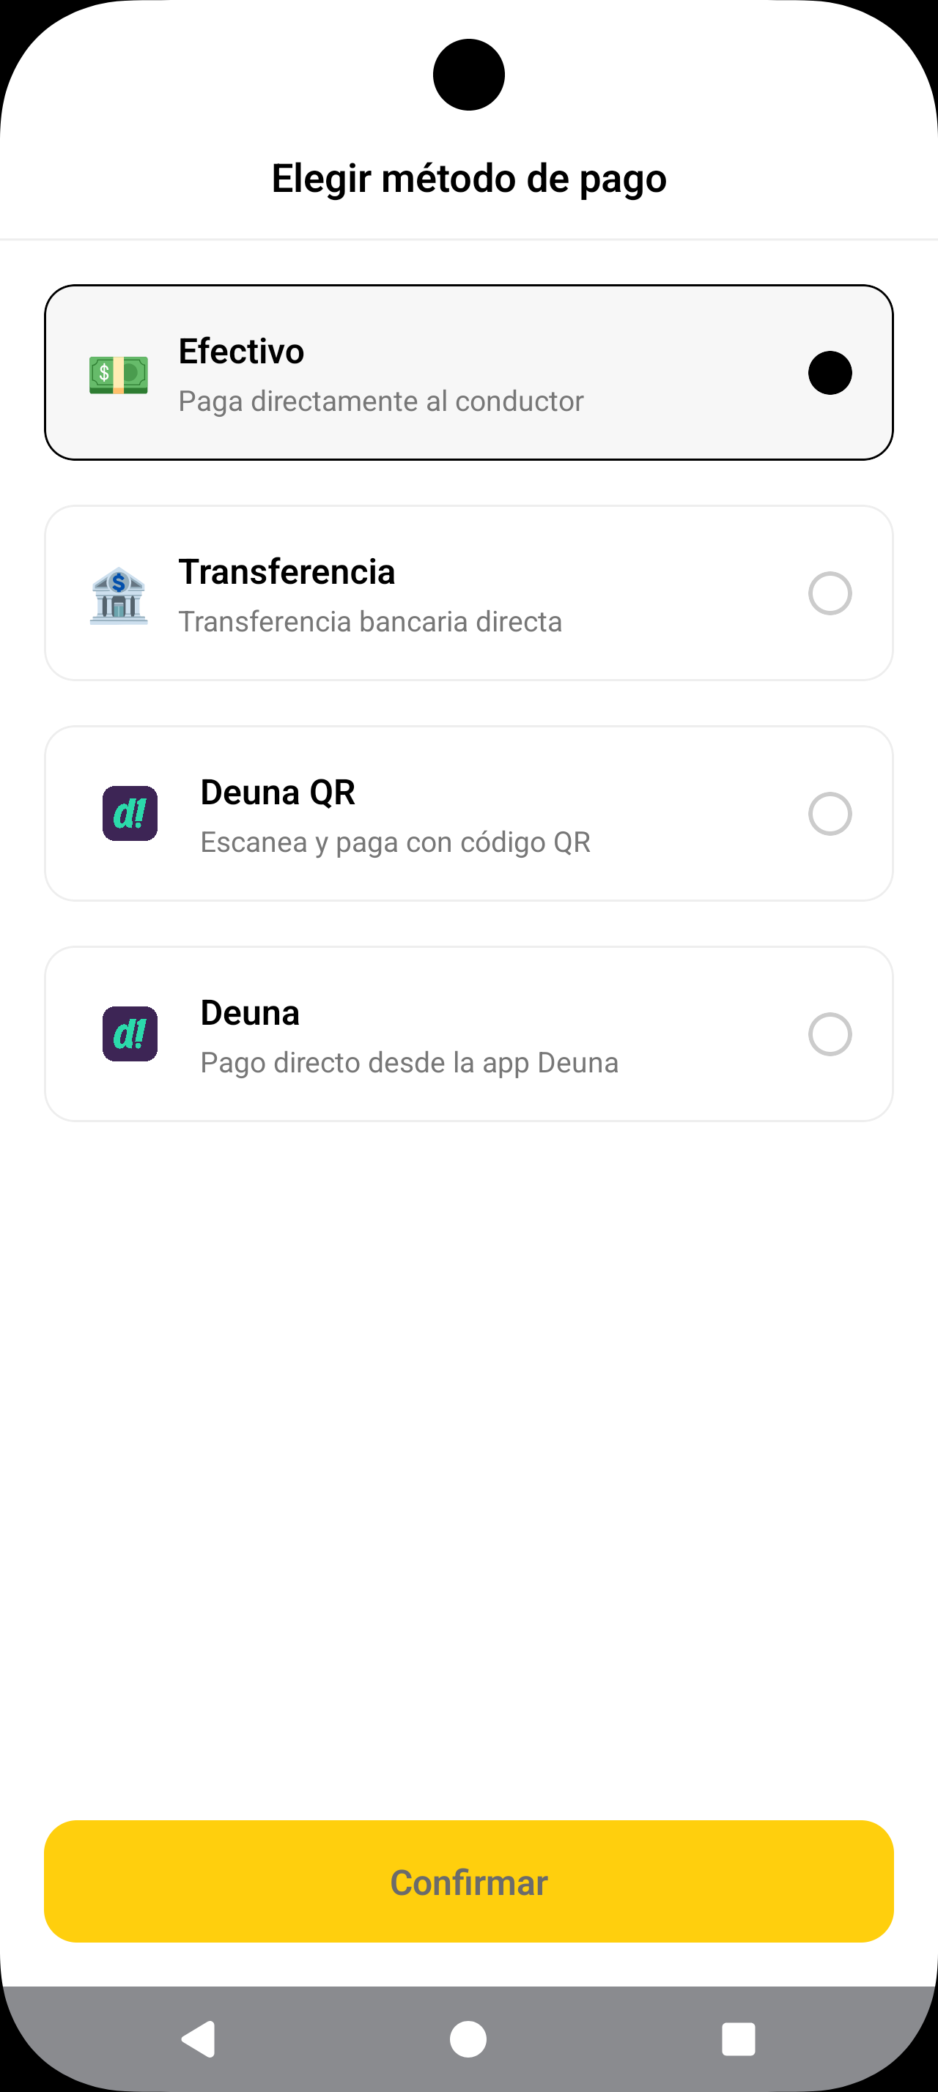The width and height of the screenshot is (938, 2092).
Task: Click the Efectivo option title
Action: click(241, 352)
